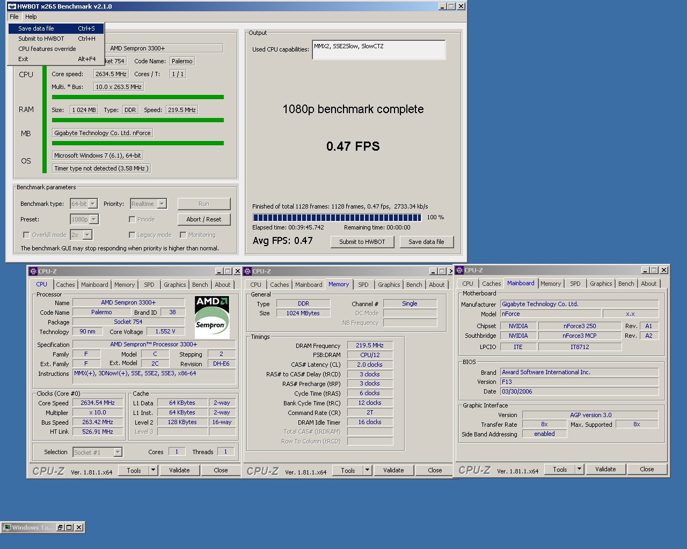Open the Priority Realtime dropdown
Viewport: 687px width, 549px height.
point(162,204)
